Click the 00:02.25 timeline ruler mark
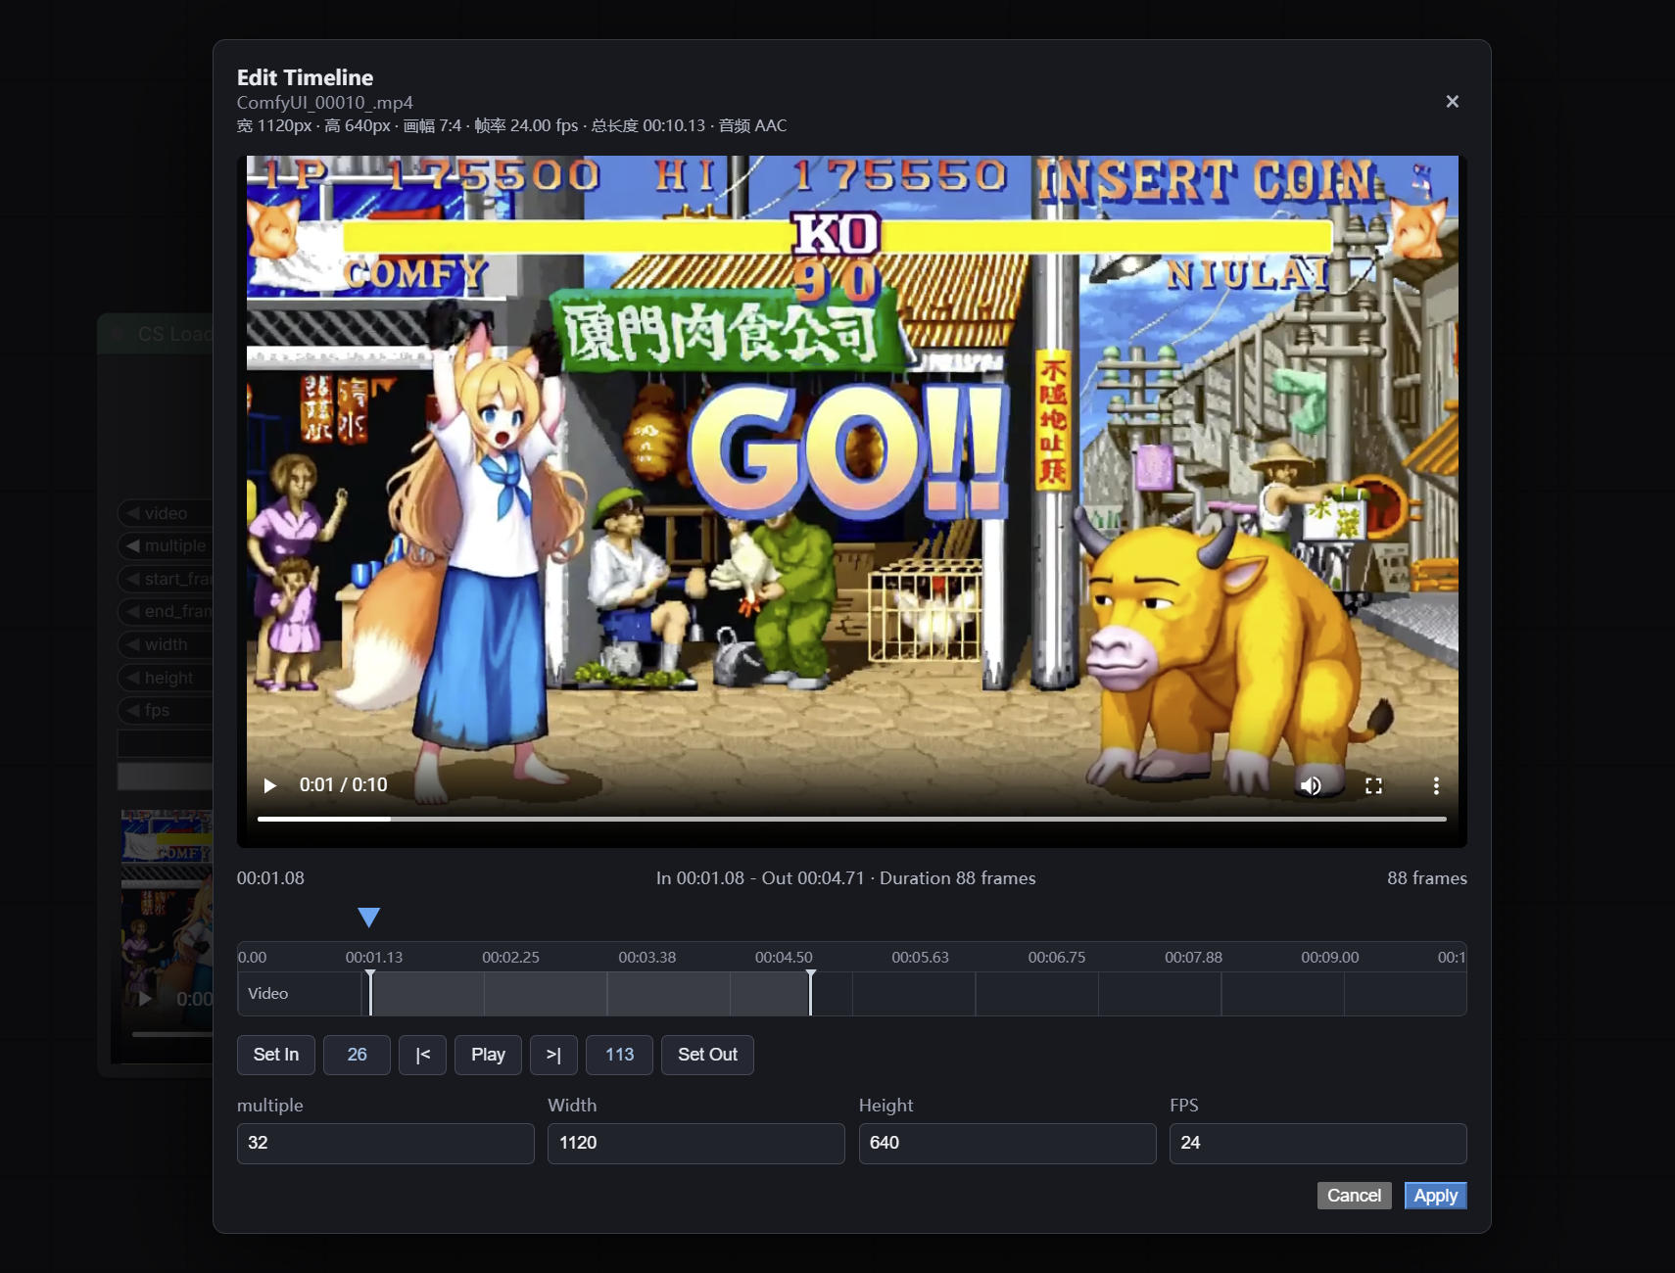 pos(510,957)
